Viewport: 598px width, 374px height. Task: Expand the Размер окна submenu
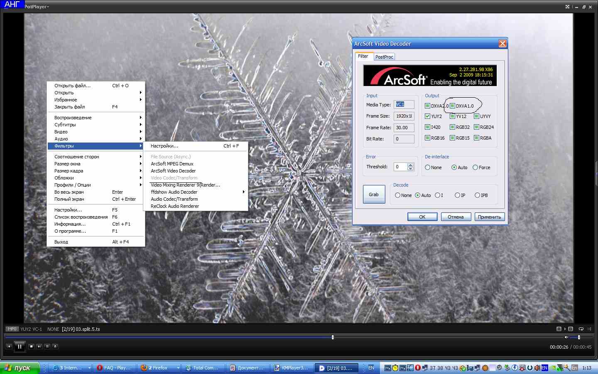click(x=96, y=164)
